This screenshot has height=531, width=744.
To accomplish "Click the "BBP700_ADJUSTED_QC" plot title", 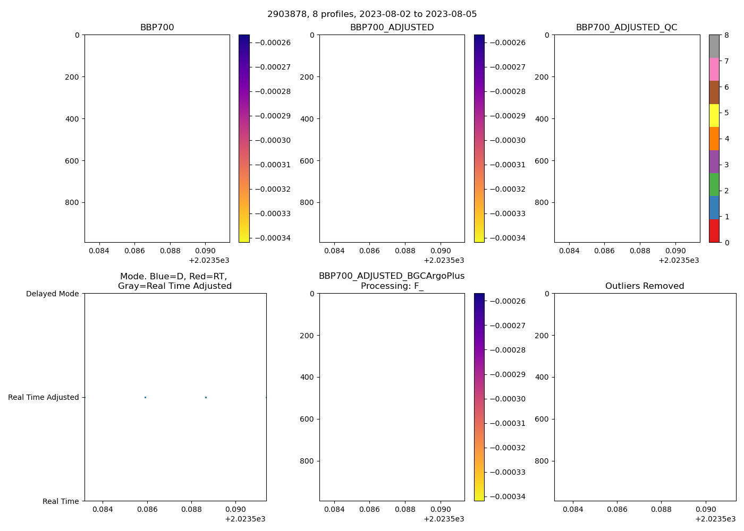I will click(627, 28).
